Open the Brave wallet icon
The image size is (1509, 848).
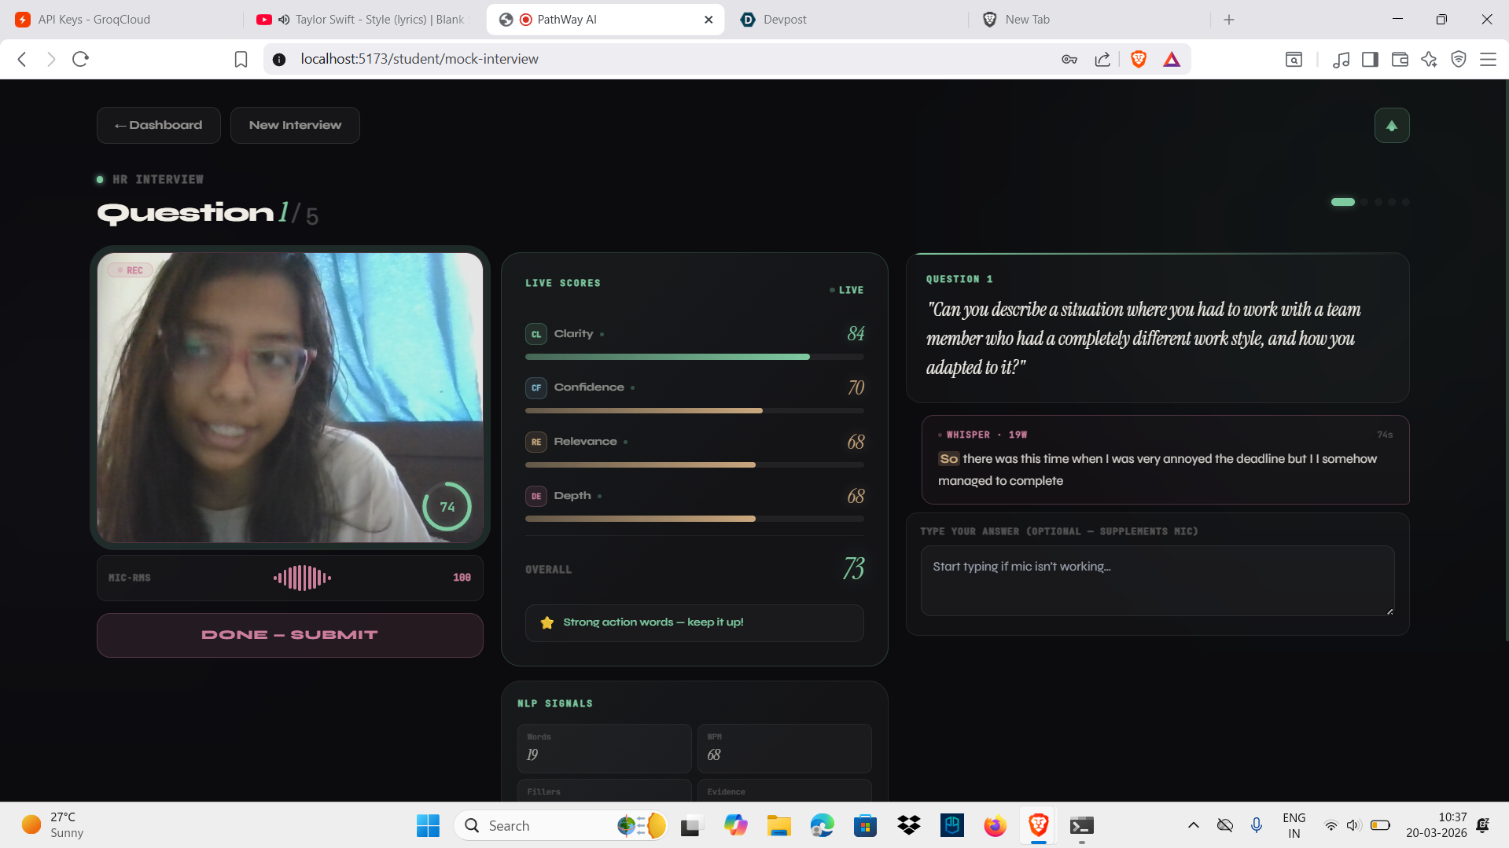point(1400,59)
